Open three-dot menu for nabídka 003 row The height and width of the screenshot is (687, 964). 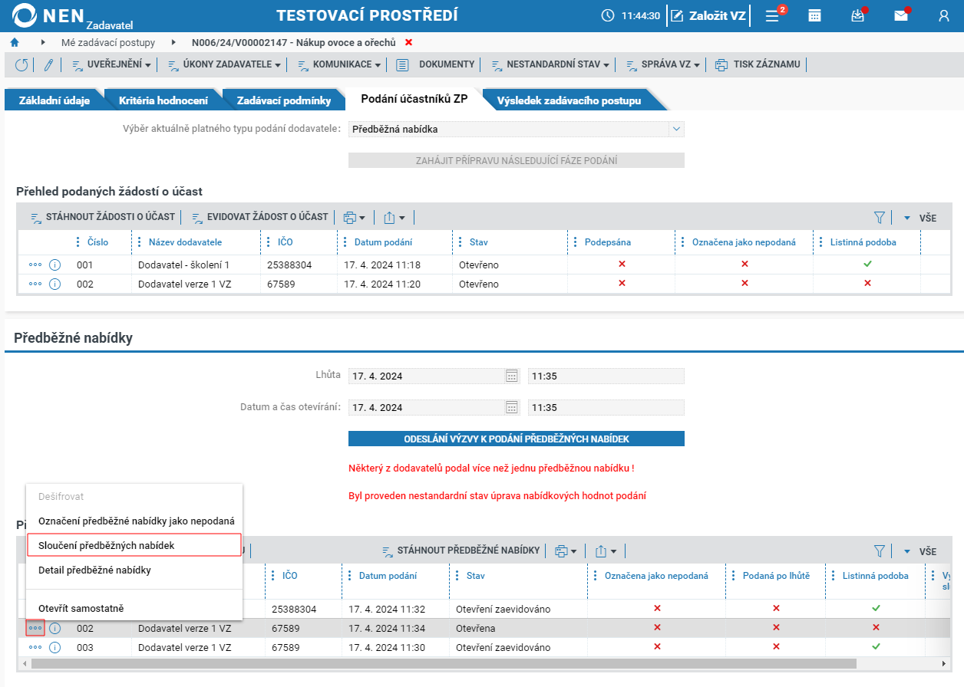coord(35,647)
